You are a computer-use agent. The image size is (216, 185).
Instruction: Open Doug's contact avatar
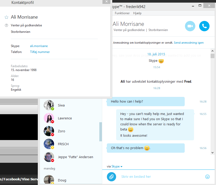tap(49, 180)
